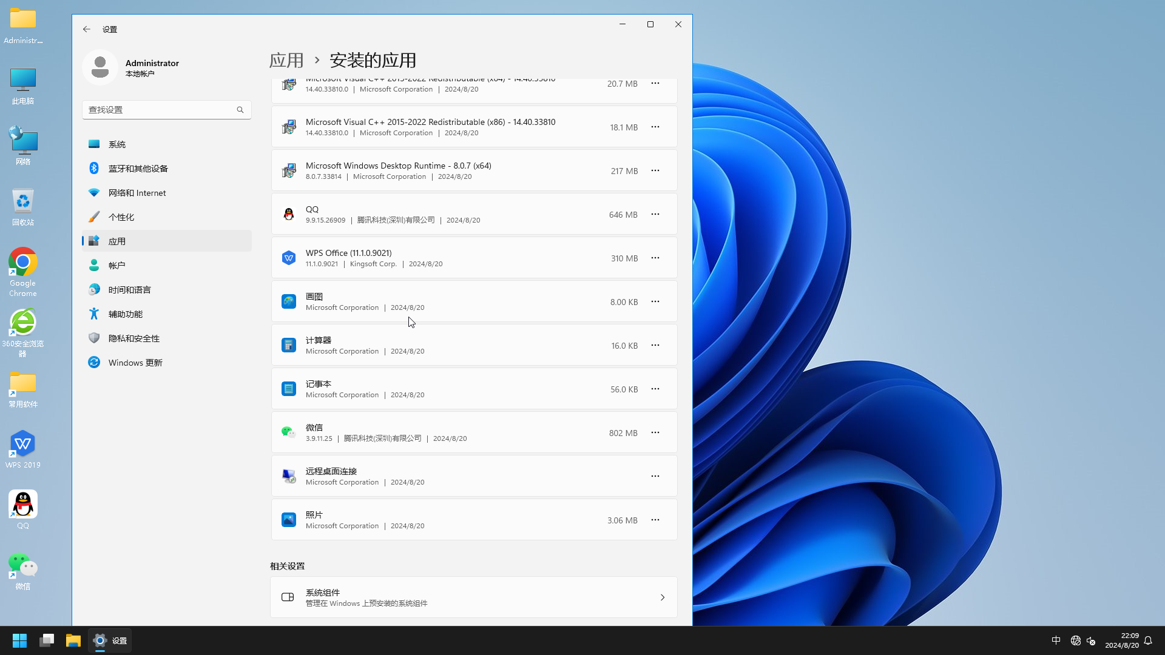Click the WPS Office icon in app list
Viewport: 1165px width, 655px height.
click(x=289, y=258)
